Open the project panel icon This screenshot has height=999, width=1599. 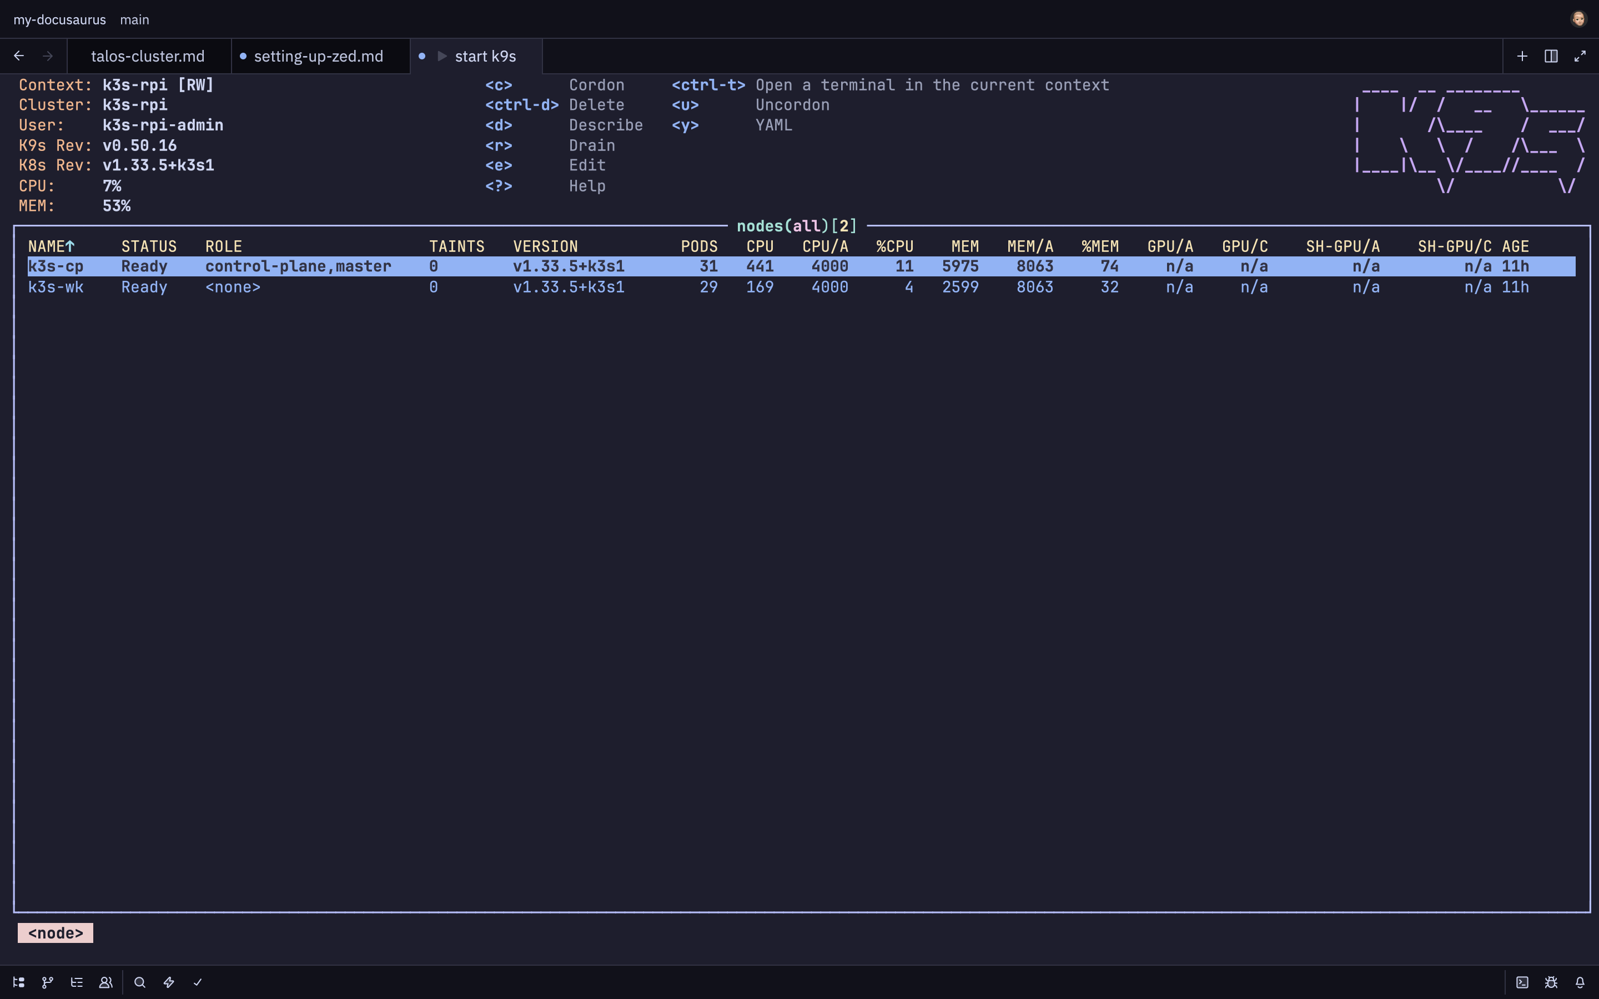[x=18, y=982]
